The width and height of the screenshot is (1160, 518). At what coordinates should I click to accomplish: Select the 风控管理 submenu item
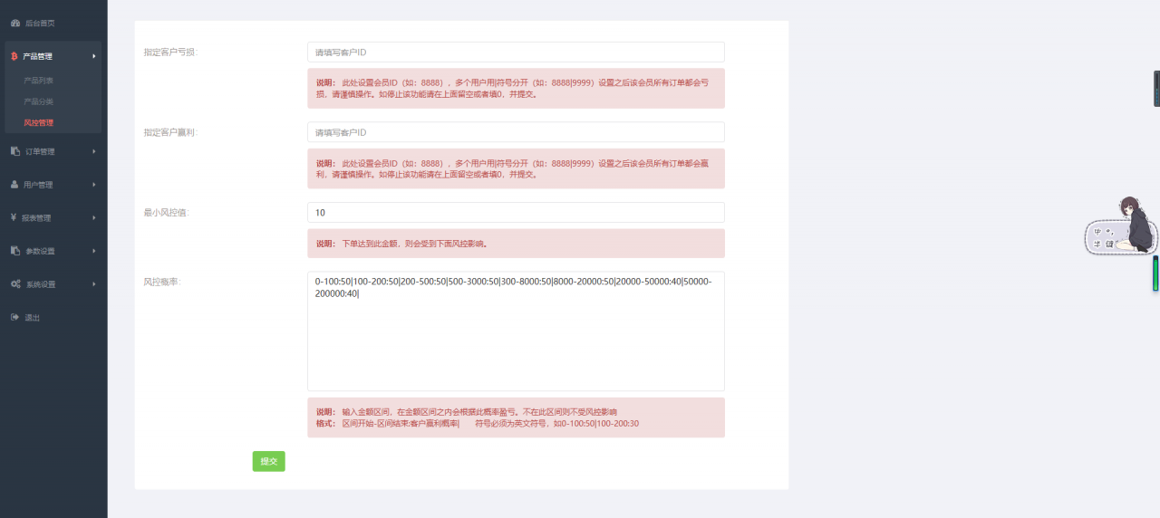point(38,122)
